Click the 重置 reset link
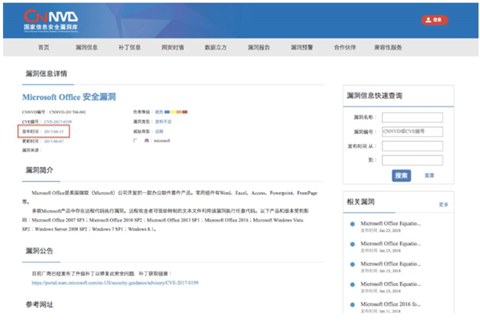Screen dimensions: 480x329 429,175
